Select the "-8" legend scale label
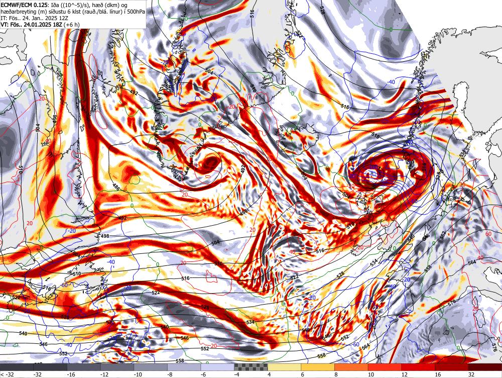 click(x=171, y=374)
